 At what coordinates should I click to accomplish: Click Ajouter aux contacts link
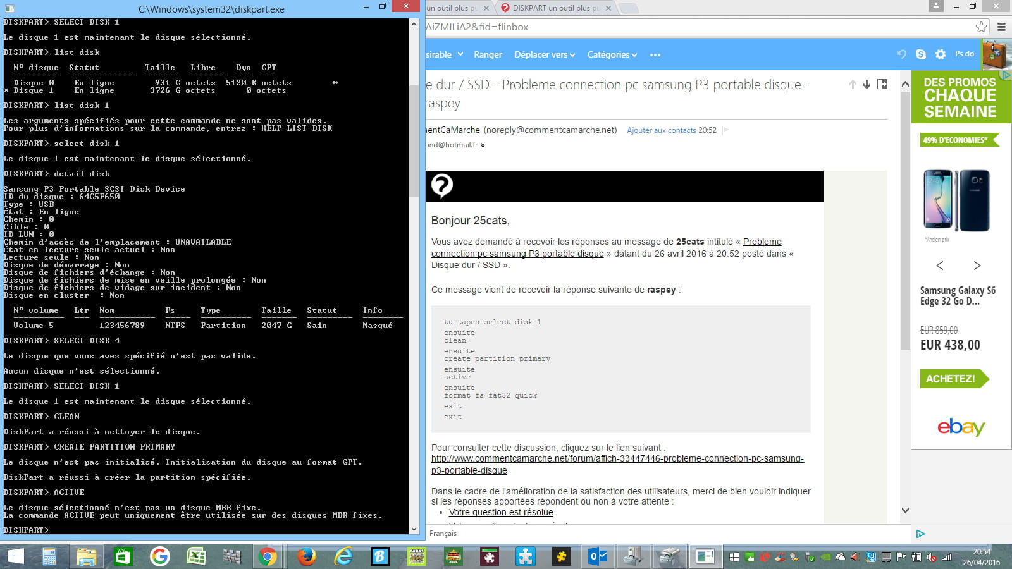(x=661, y=130)
